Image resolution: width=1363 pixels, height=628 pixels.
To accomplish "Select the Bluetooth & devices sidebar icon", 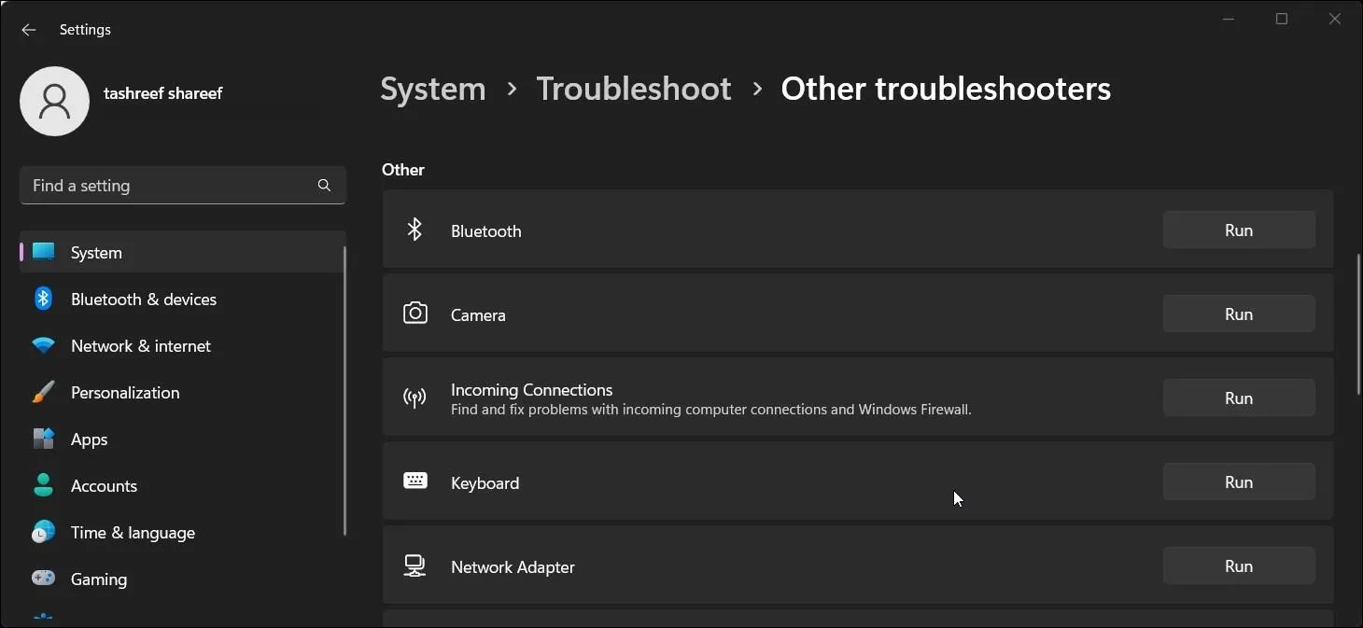I will click(x=43, y=299).
